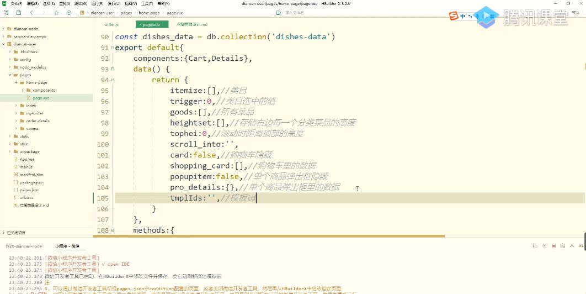This screenshot has height=294, width=586.
Task: Switch to the order.js editor tab
Action: click(x=111, y=24)
